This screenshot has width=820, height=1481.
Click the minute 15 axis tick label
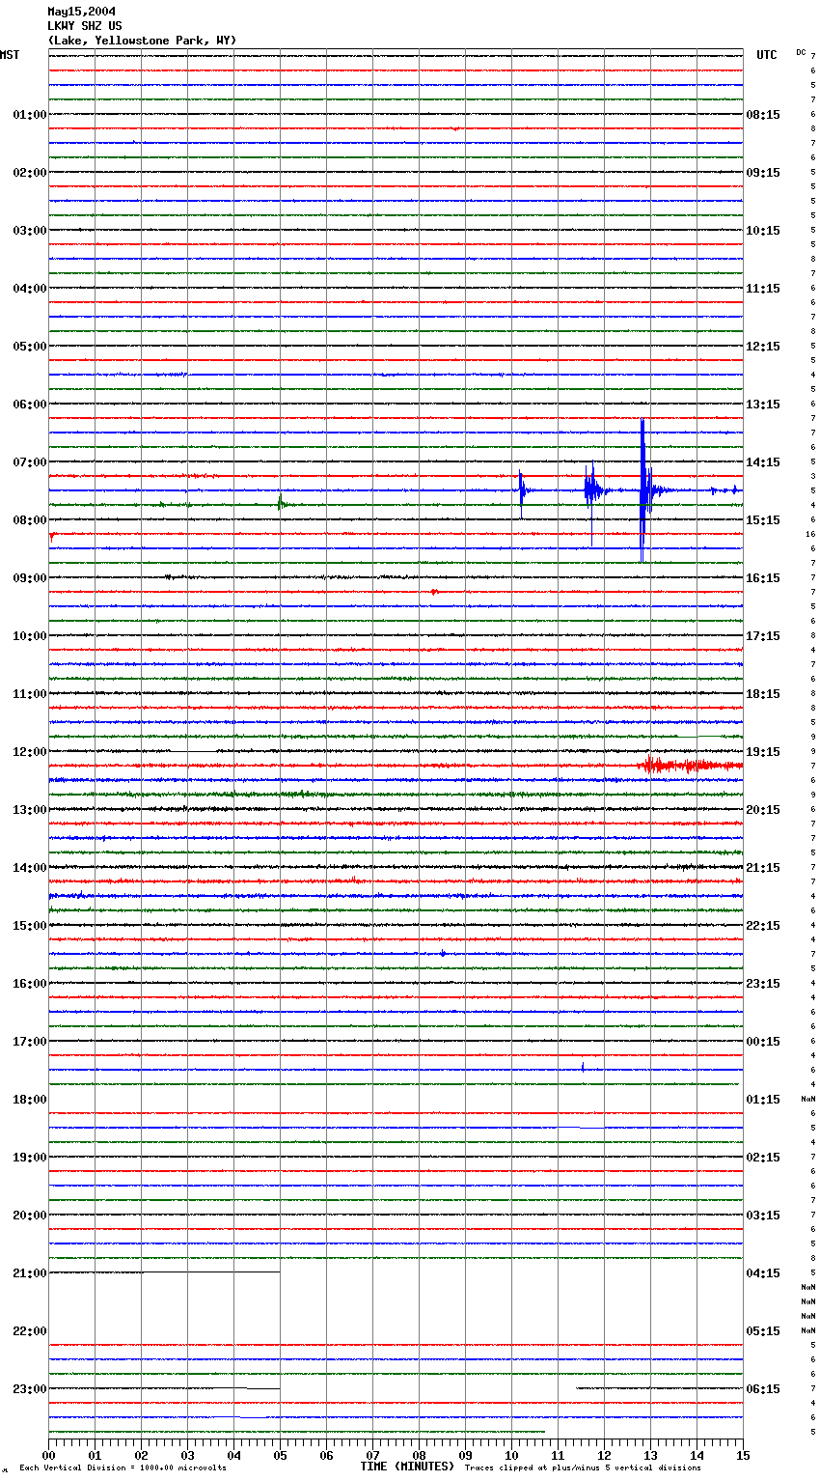coord(743,1456)
